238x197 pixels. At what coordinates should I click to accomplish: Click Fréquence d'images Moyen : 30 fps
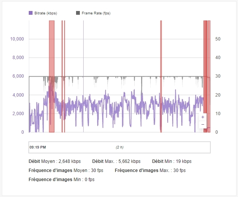point(66,170)
